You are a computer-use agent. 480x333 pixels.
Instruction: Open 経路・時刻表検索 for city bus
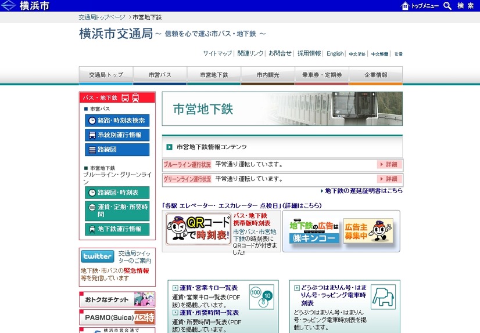117,120
